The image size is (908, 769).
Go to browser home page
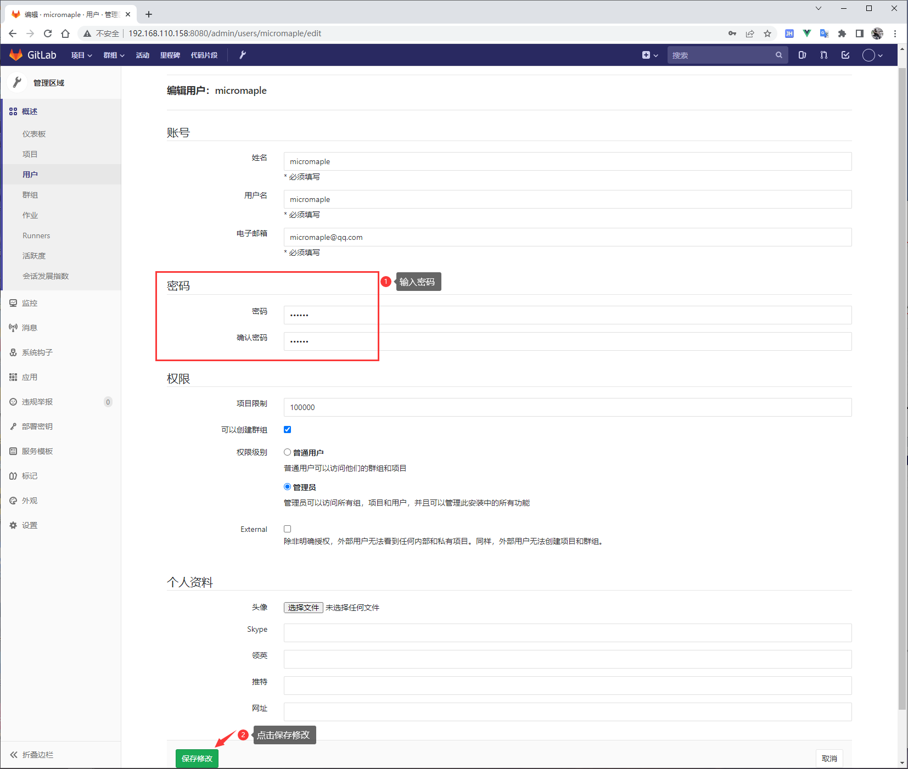65,33
